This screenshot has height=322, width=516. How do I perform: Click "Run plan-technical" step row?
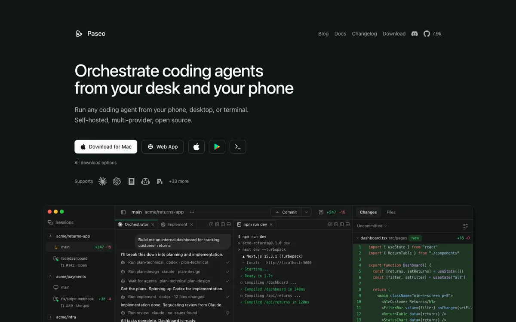(175, 262)
